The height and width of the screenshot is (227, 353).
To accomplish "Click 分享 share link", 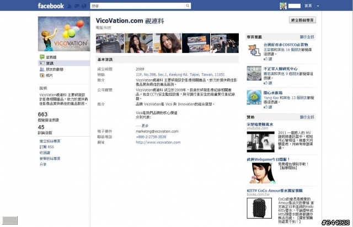I will (x=43, y=164).
